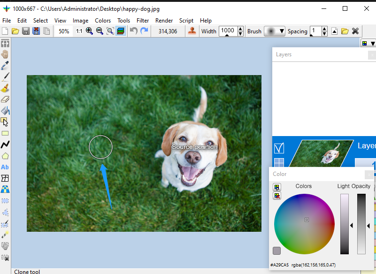The image size is (376, 274).
Task: Select the Eraser tool
Action: 5,99
